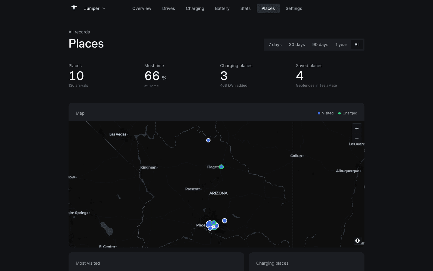Click the Tesla logo icon
Viewport: 433px width, 271px height.
(74, 8)
